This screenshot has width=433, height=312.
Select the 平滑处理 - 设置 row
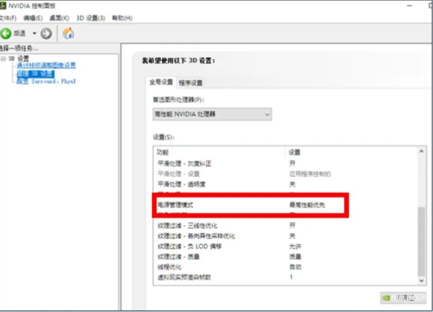[285, 174]
